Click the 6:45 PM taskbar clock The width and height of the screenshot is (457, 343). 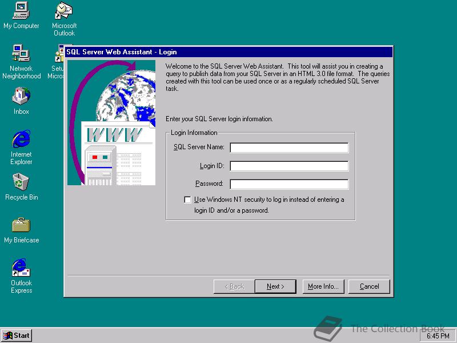[x=438, y=336]
